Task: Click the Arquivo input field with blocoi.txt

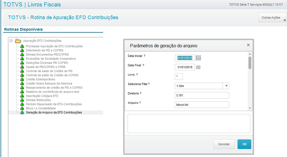Action: tap(202, 105)
